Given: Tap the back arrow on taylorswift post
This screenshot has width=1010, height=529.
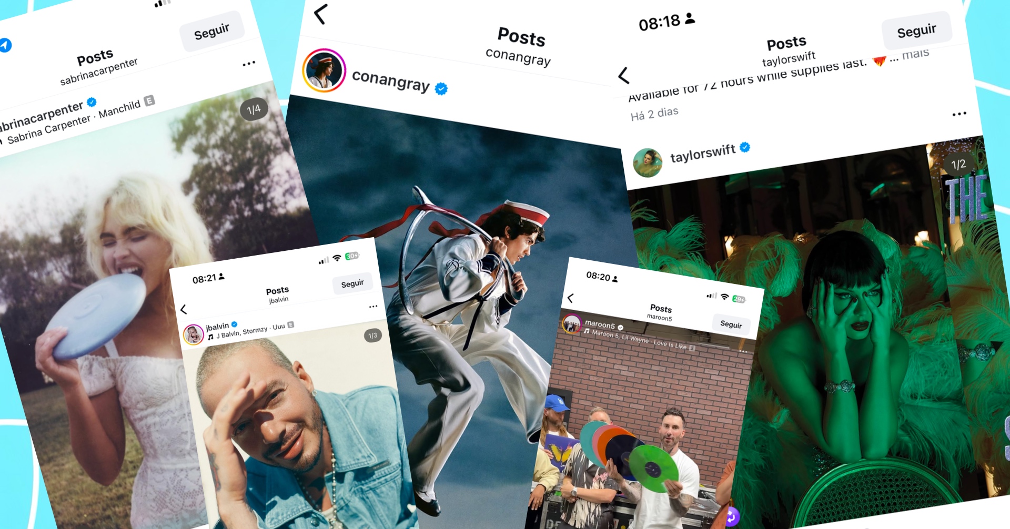Looking at the screenshot, I should [x=624, y=76].
